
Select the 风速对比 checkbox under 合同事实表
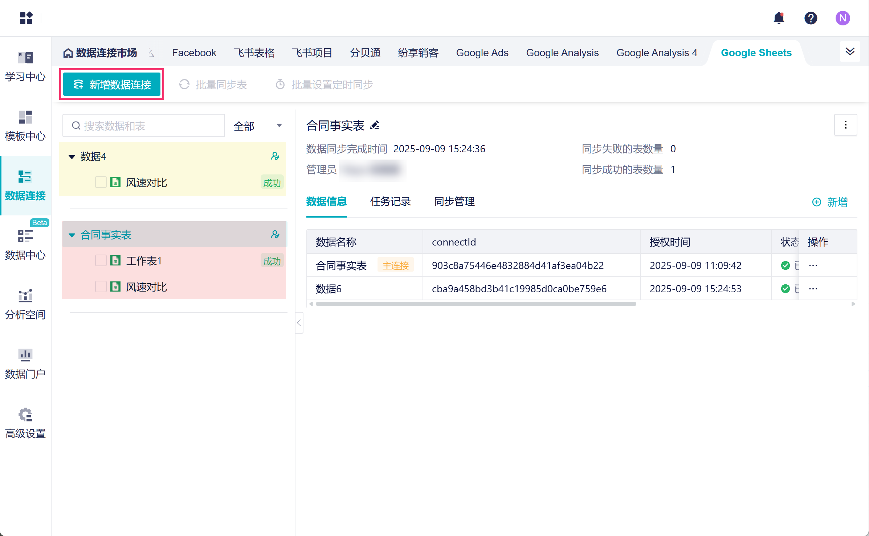click(x=101, y=287)
